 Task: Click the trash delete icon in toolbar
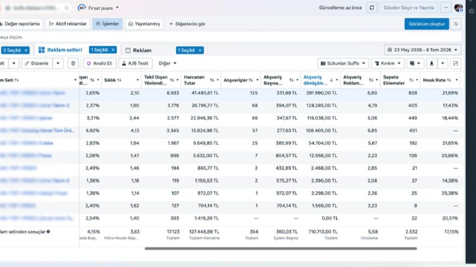73,63
